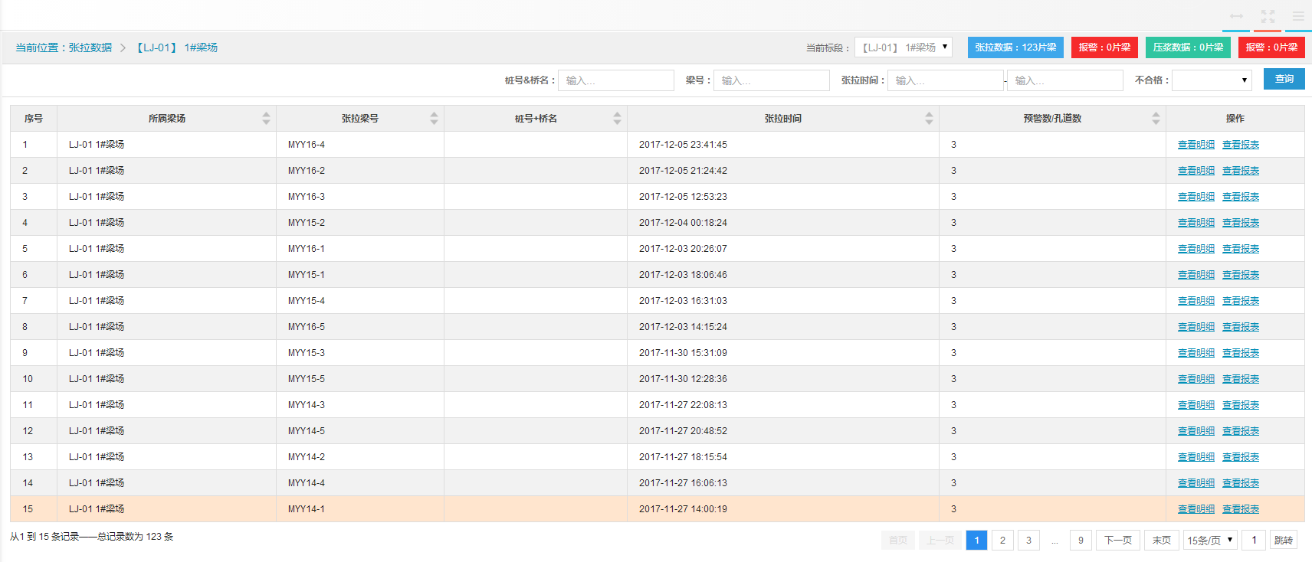Click the 张拉数据 breadcrumb link
Viewport: 1312px width, 562px height.
point(90,47)
